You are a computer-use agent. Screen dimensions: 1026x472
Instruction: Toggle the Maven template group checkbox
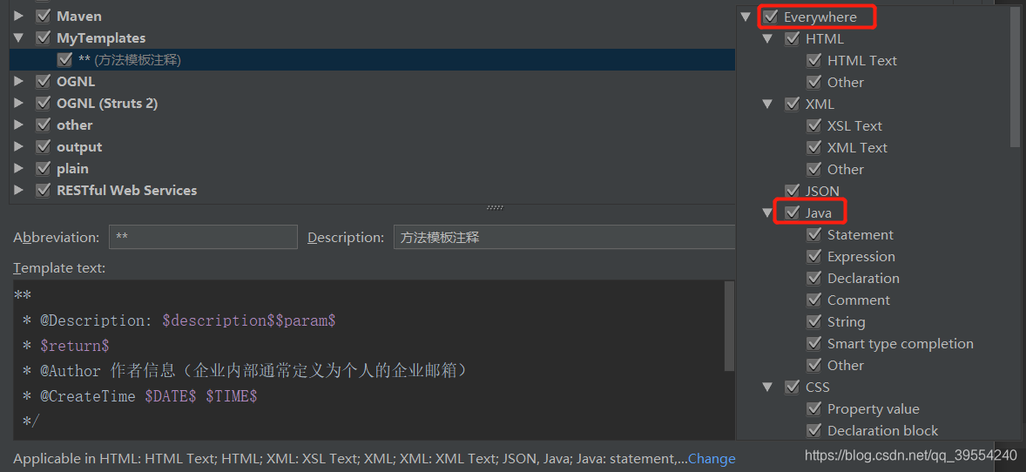pyautogui.click(x=44, y=17)
